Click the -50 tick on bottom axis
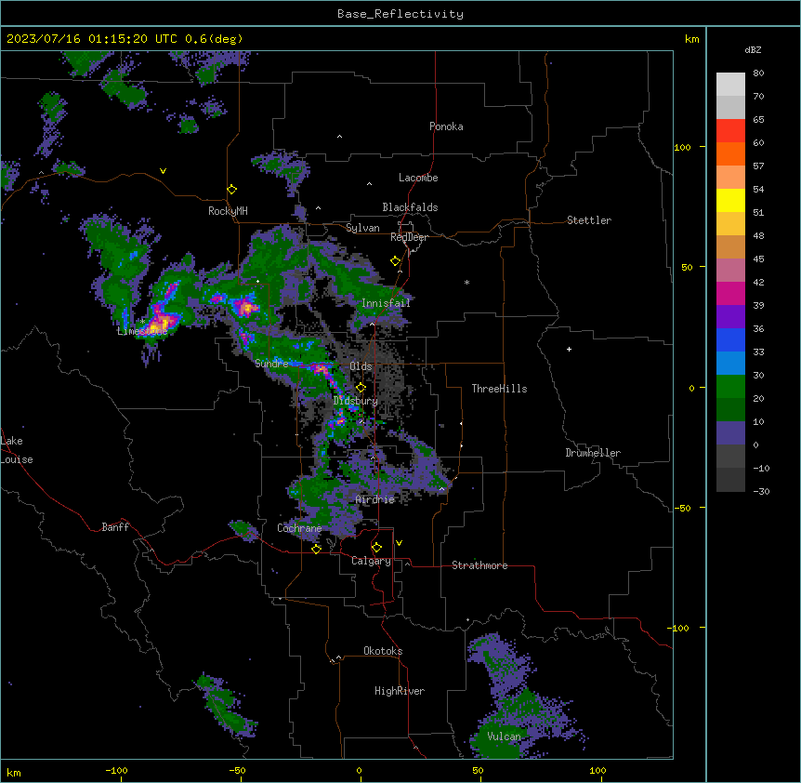This screenshot has height=783, width=801. (238, 770)
